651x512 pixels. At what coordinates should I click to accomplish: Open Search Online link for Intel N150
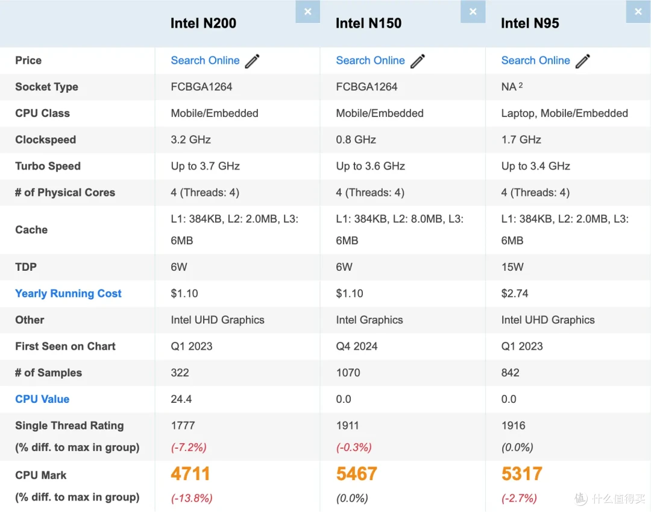[370, 61]
